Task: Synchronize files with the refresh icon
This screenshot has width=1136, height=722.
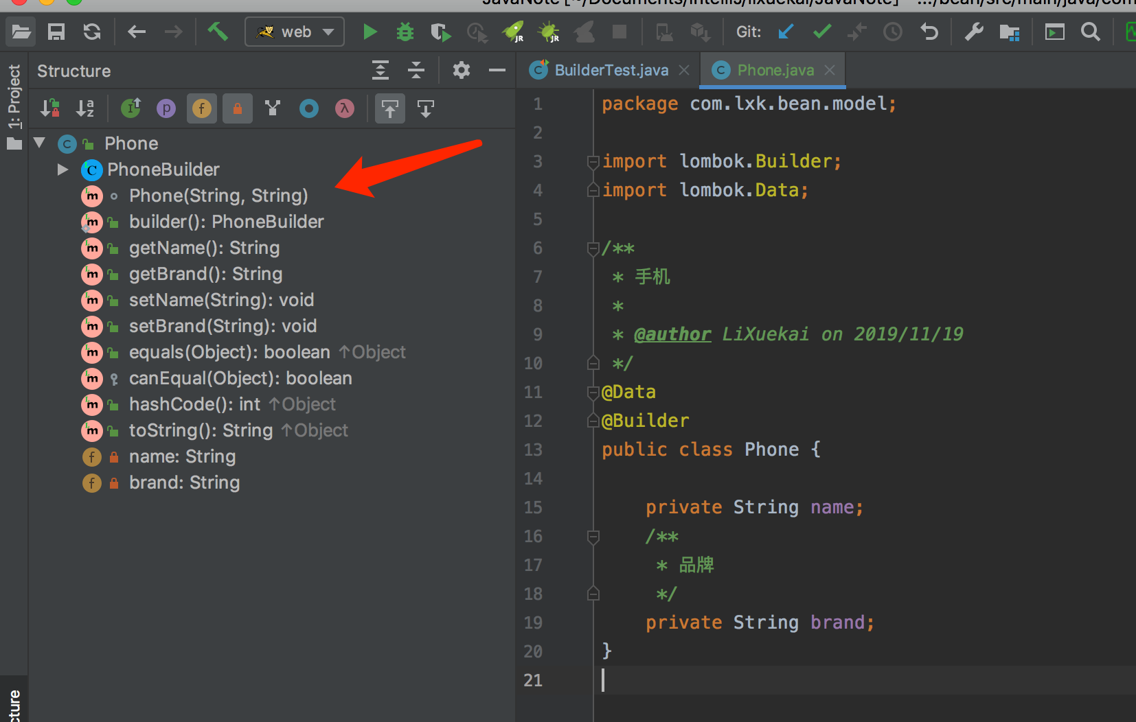Action: coord(92,32)
